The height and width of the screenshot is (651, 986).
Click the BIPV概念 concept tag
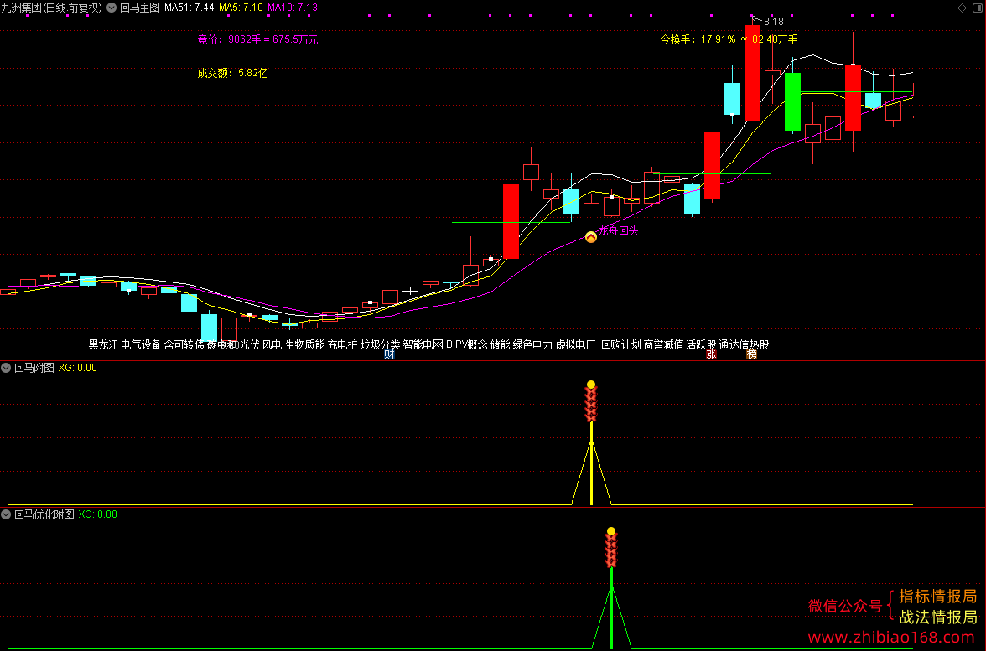(467, 344)
